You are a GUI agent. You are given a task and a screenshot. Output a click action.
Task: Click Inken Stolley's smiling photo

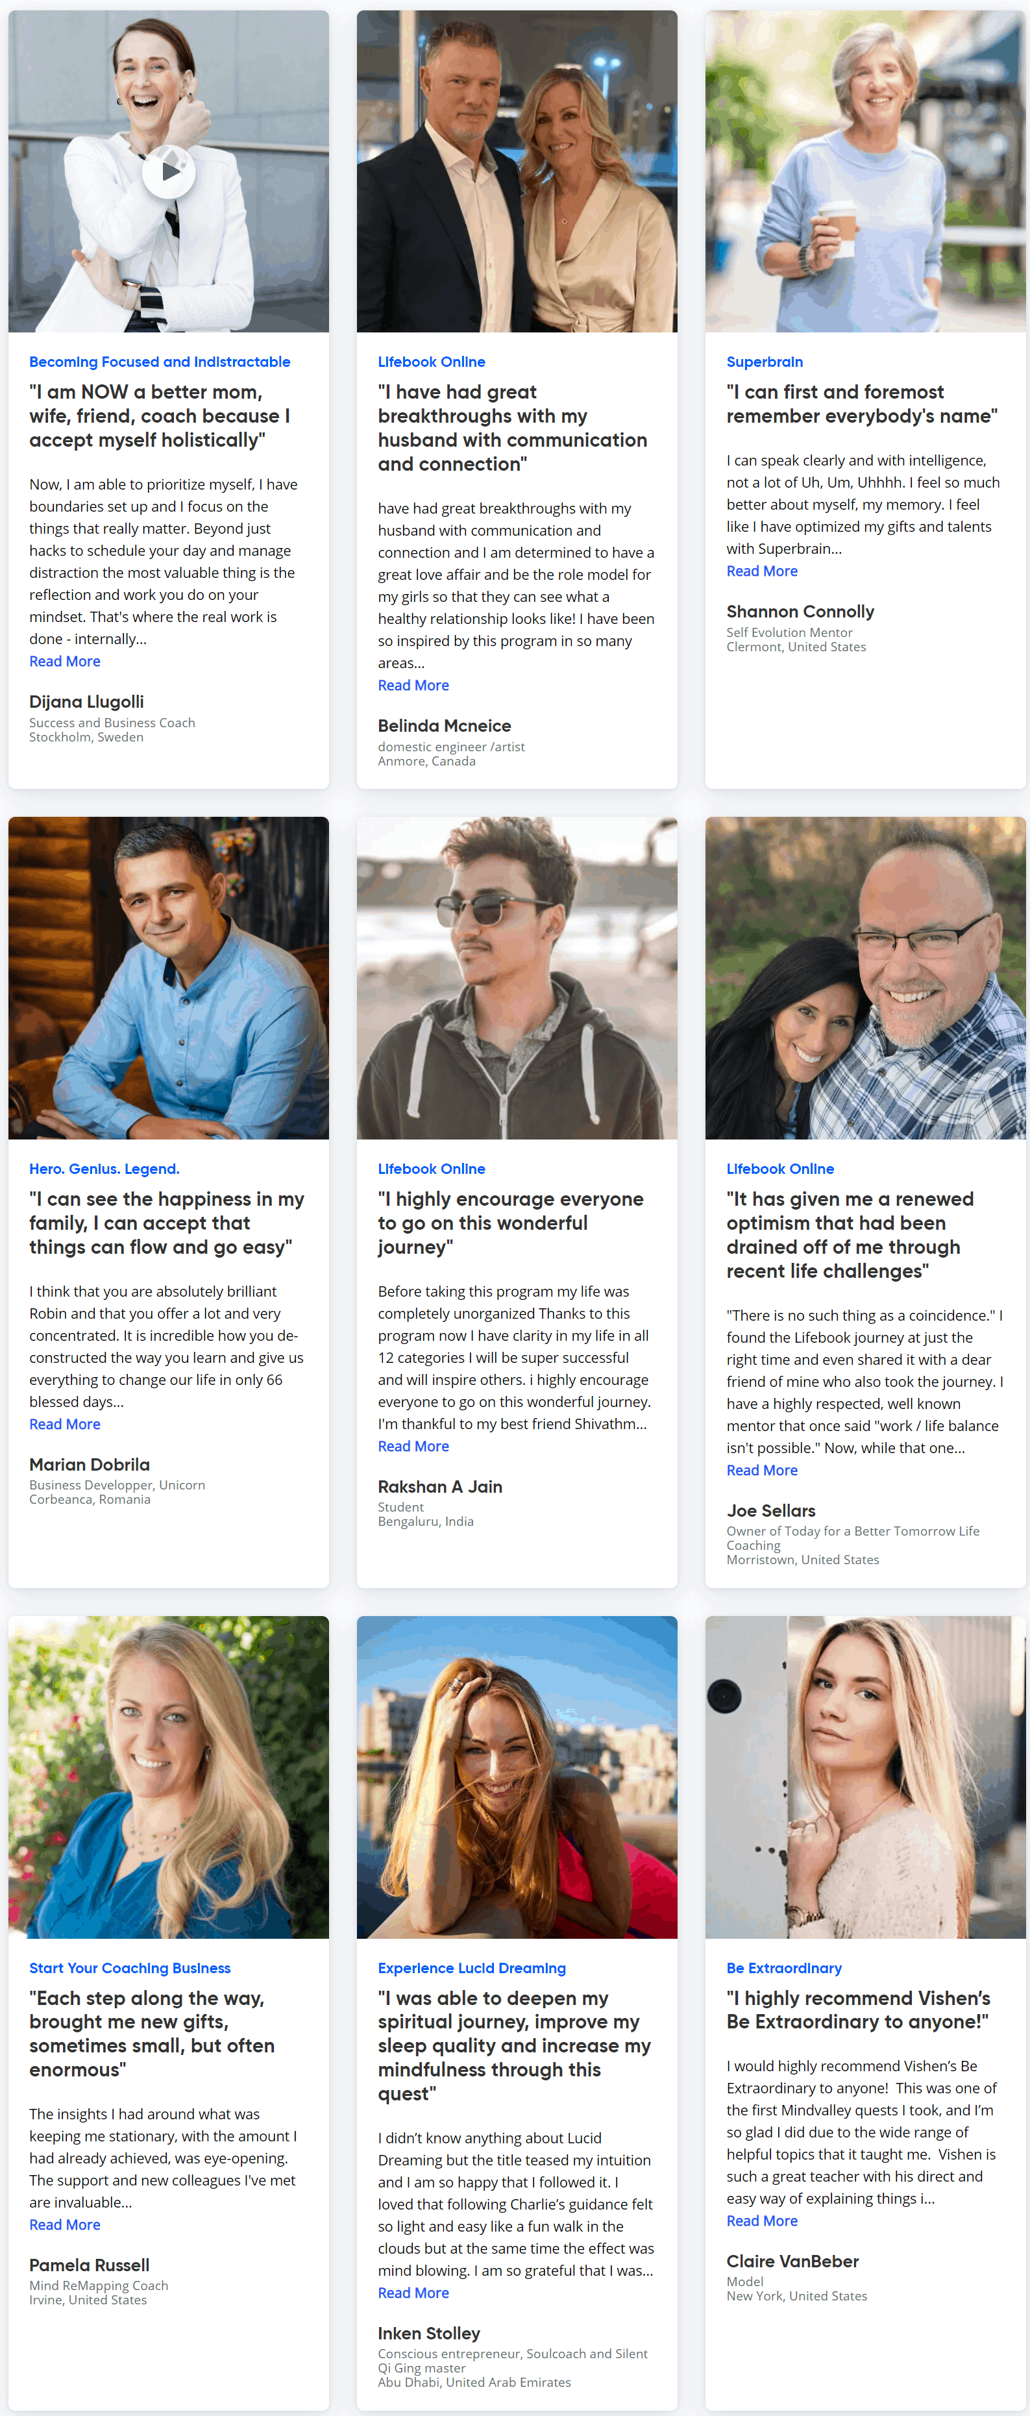tap(517, 1777)
